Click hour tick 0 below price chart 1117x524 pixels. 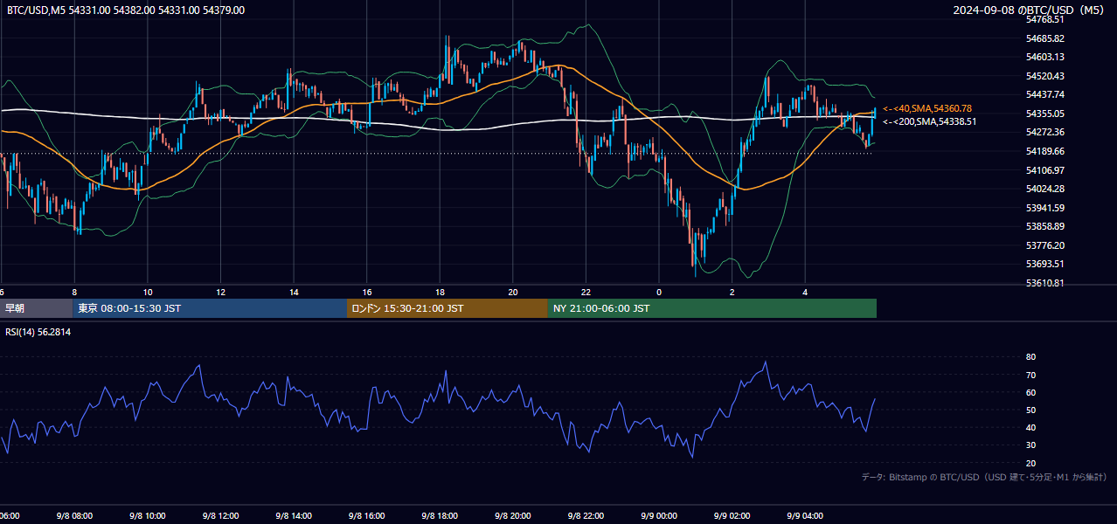click(x=659, y=292)
